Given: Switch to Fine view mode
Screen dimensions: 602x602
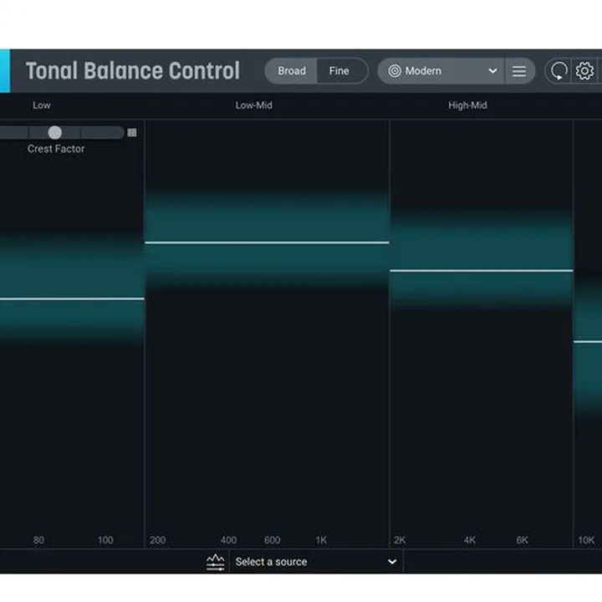Looking at the screenshot, I should [339, 71].
